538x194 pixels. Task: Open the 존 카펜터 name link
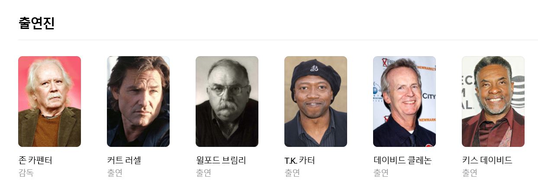(35, 160)
